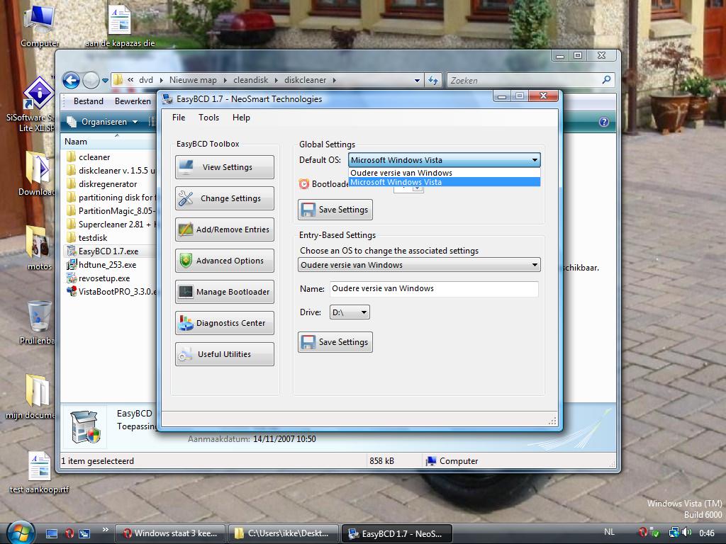Click network tray icon
The width and height of the screenshot is (726, 544).
pyautogui.click(x=674, y=533)
